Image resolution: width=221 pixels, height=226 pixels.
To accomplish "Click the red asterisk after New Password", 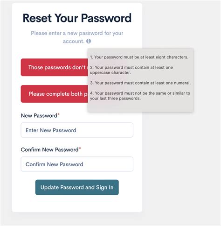I will (59, 114).
